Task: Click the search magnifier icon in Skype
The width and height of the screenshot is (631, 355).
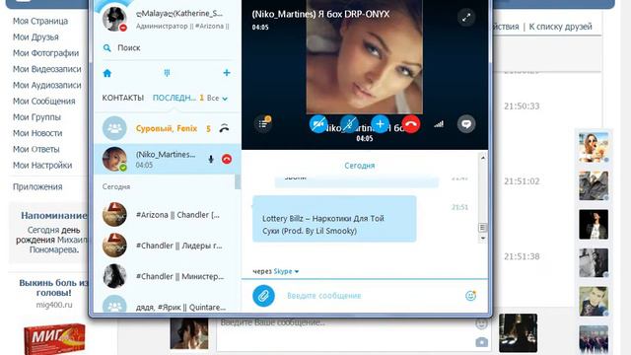Action: coord(107,48)
